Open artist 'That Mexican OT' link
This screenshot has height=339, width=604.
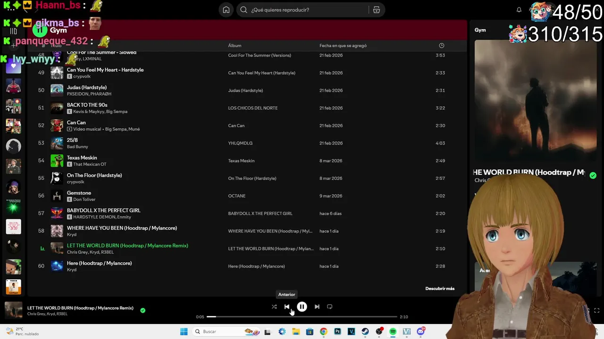click(x=90, y=164)
